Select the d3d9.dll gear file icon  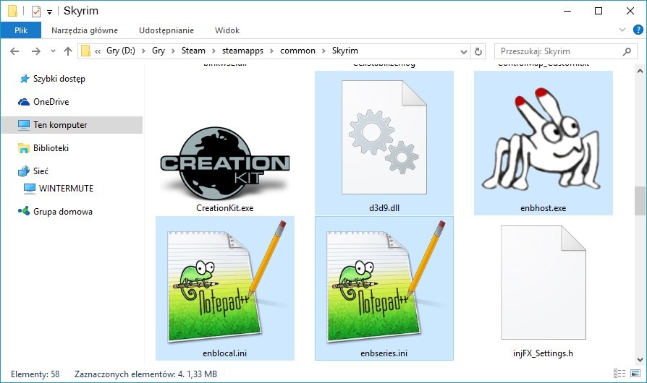point(384,137)
